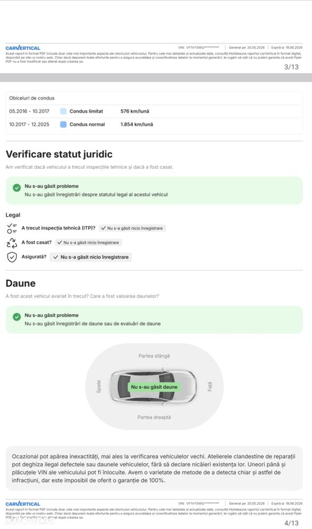The height and width of the screenshot is (529, 312).
Task: Click the carVertical logo in bottom footer
Action: (x=23, y=504)
